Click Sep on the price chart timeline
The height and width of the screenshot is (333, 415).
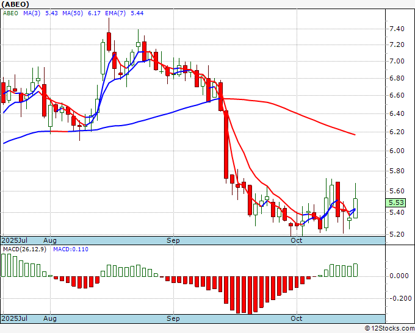point(173,240)
